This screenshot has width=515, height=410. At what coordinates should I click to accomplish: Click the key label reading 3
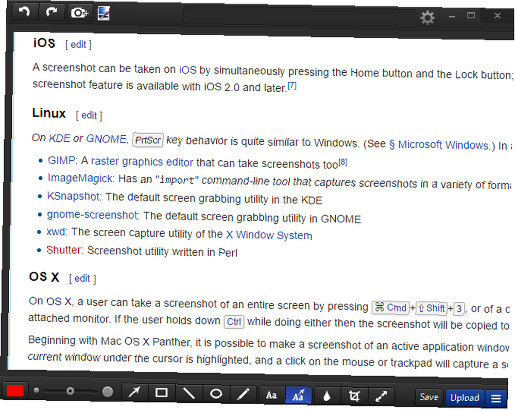click(x=459, y=309)
